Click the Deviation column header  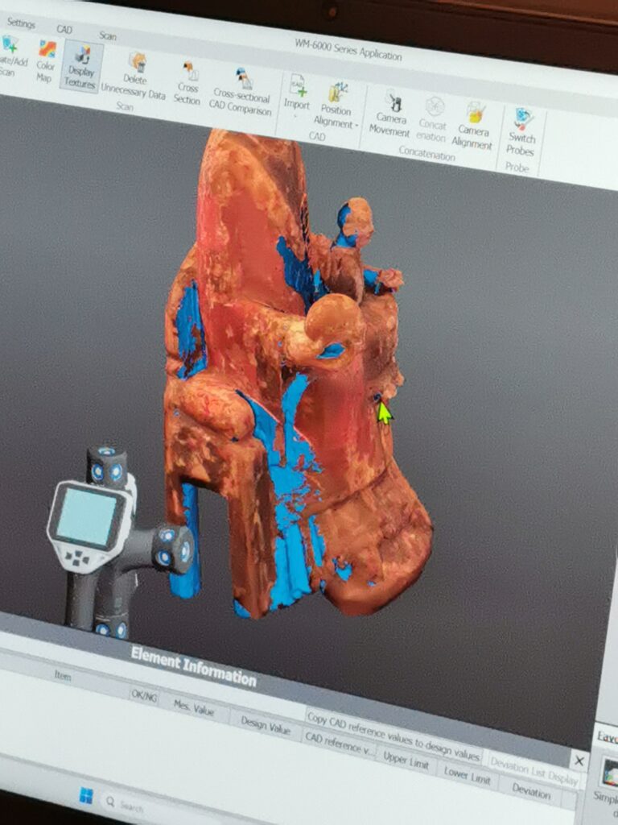click(x=531, y=792)
